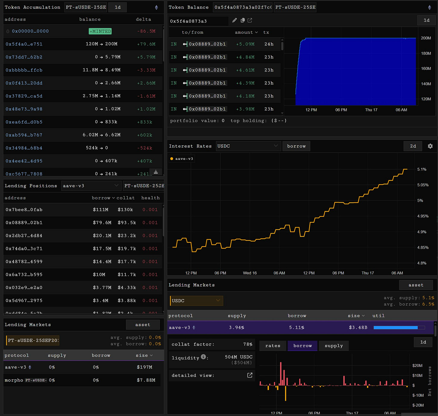Open address externally via Token Balance link icon
This screenshot has width=438, height=416.
click(250, 20)
